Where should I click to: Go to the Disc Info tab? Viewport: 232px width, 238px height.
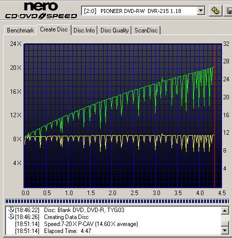(x=84, y=30)
